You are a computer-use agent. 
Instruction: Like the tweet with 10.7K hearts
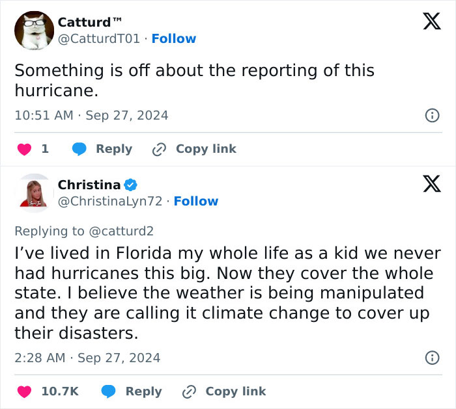pos(24,391)
